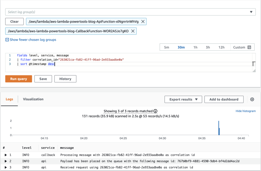The height and width of the screenshot is (171, 261).
Task: Click the 04:35 histogram axis label
Action: tap(202, 138)
